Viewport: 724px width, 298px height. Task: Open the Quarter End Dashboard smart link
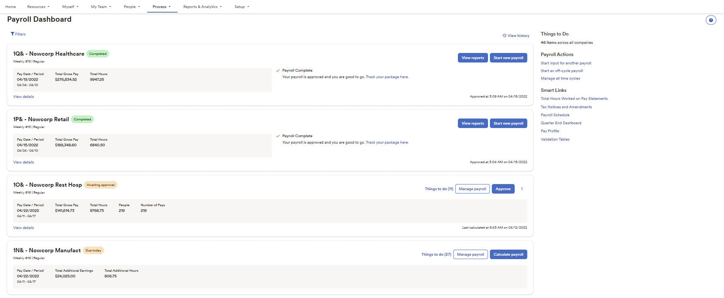[x=561, y=123]
